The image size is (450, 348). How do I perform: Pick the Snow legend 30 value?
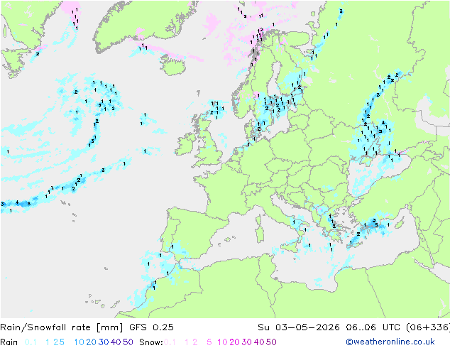coord(246,342)
